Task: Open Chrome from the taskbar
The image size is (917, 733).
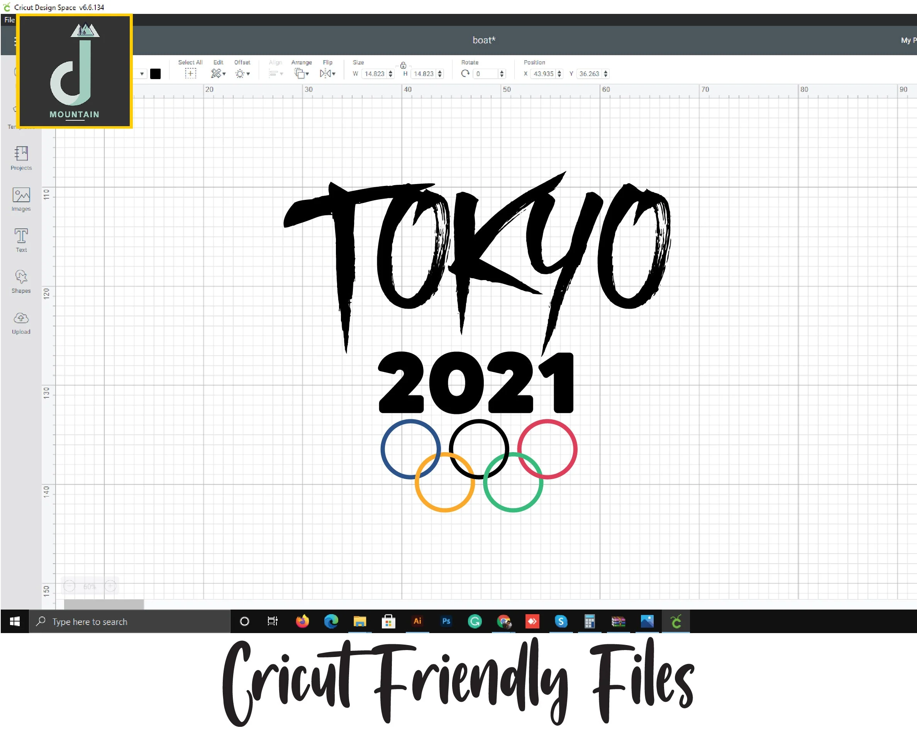Action: (x=503, y=621)
